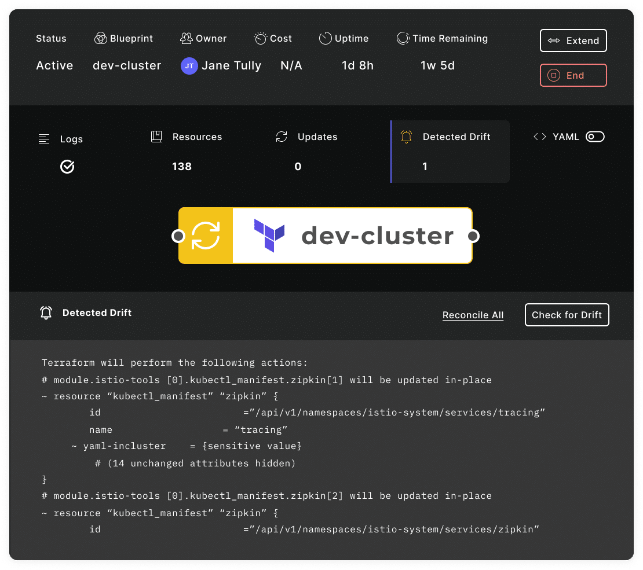Viewport: 643px width, 570px height.
Task: Click the Uptime clock icon
Action: (x=325, y=38)
